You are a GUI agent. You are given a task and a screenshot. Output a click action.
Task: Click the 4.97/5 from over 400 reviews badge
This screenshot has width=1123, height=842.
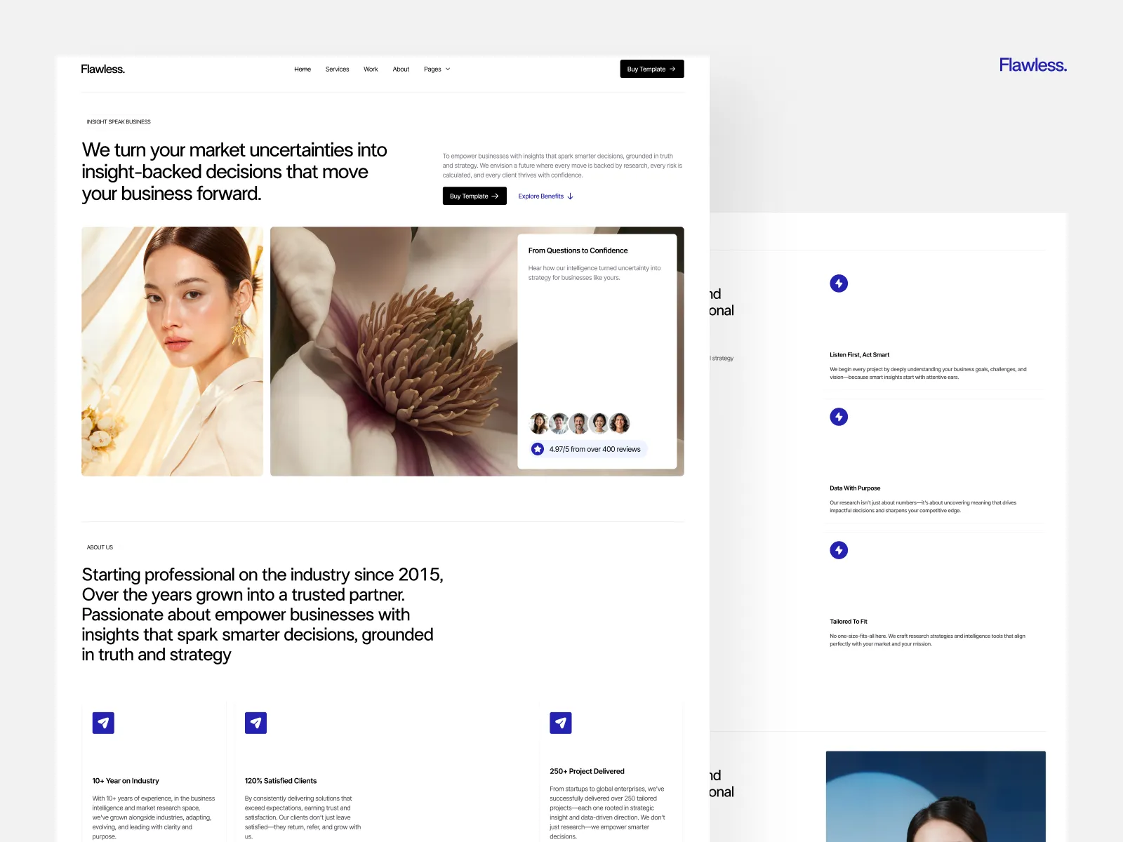pyautogui.click(x=588, y=449)
